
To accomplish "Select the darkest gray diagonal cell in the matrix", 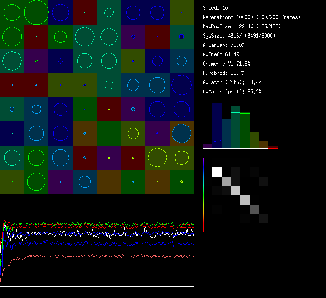I will pos(264,219).
